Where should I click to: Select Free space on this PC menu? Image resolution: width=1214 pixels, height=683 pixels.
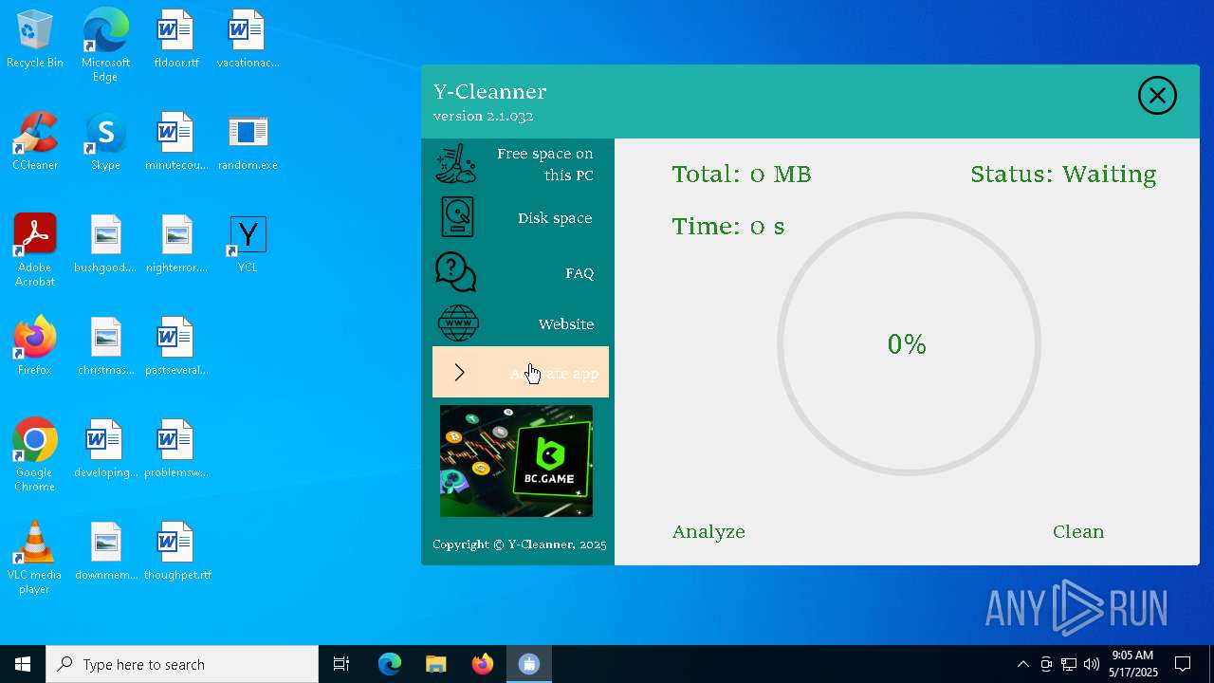point(545,164)
